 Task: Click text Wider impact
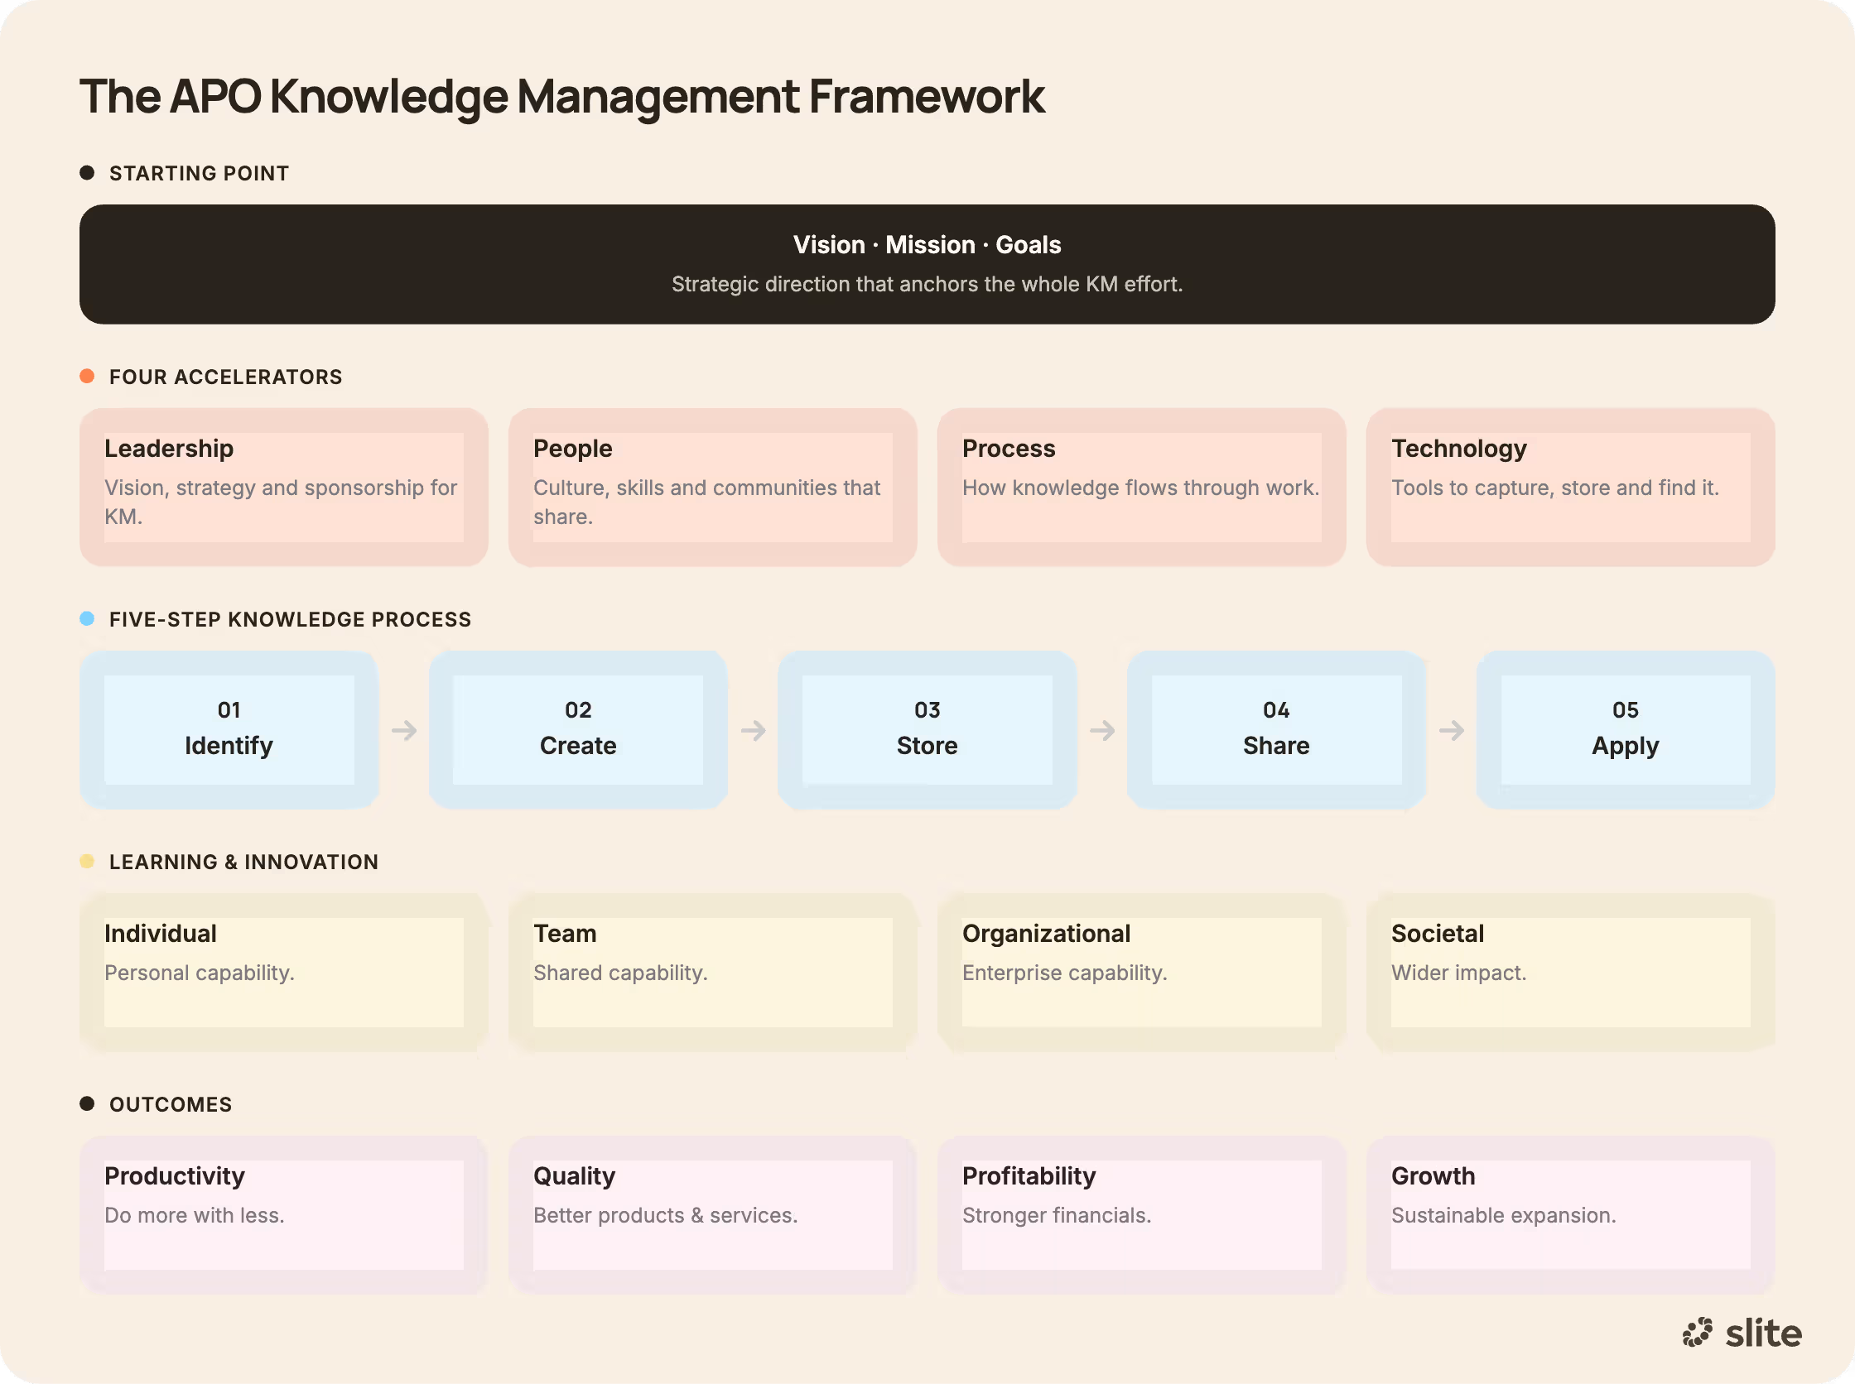tap(1458, 973)
